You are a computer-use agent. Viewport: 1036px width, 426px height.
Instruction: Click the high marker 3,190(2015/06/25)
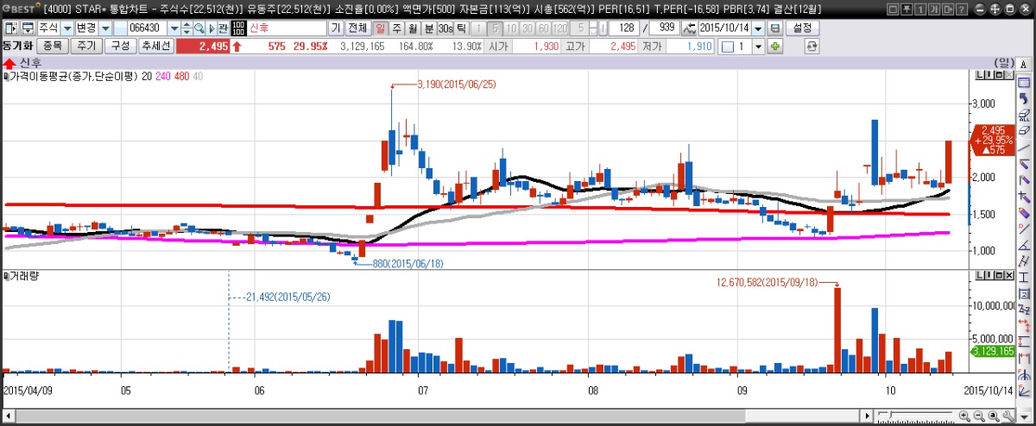(456, 85)
